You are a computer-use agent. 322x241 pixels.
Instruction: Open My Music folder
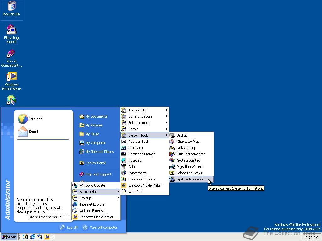[x=89, y=134]
